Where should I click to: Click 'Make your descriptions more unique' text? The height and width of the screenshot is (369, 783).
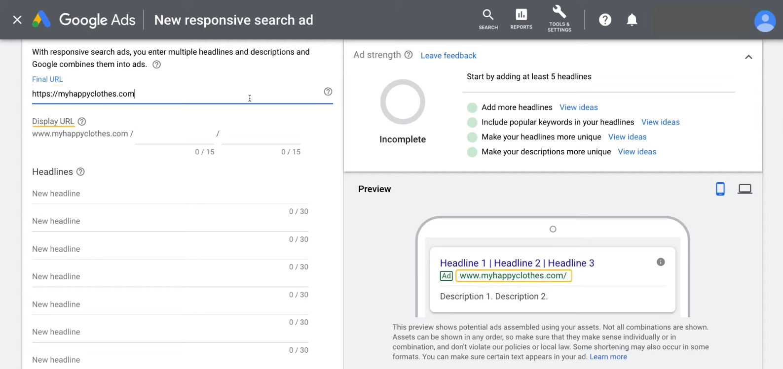(x=546, y=152)
